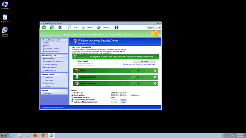This screenshot has height=138, width=246.
Task: Disable Advanced Process Control via its link
Action: pyautogui.click(x=123, y=102)
